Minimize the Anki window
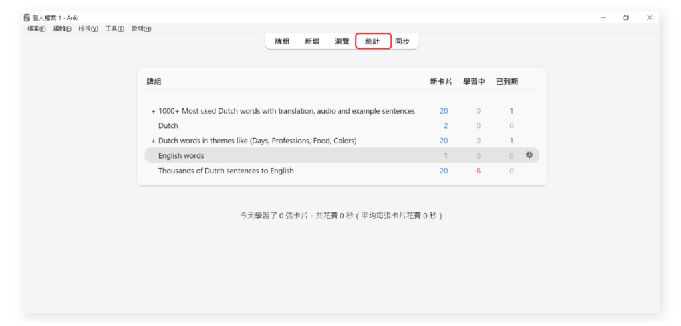Image resolution: width=681 pixels, height=326 pixels. tap(603, 18)
